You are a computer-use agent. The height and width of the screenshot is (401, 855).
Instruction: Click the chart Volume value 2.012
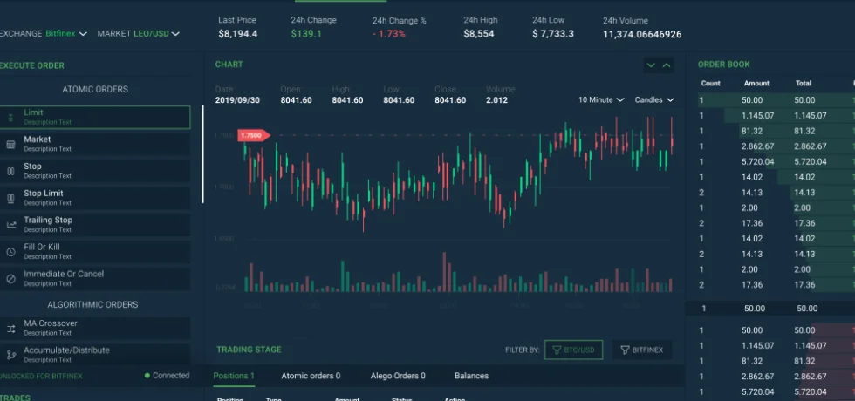click(496, 100)
